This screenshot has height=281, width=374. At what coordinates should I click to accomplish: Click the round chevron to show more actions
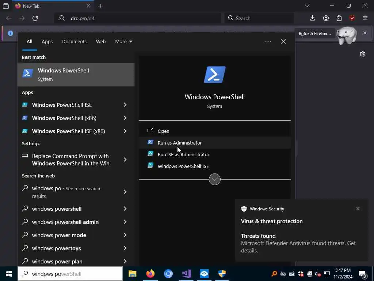[x=215, y=179]
